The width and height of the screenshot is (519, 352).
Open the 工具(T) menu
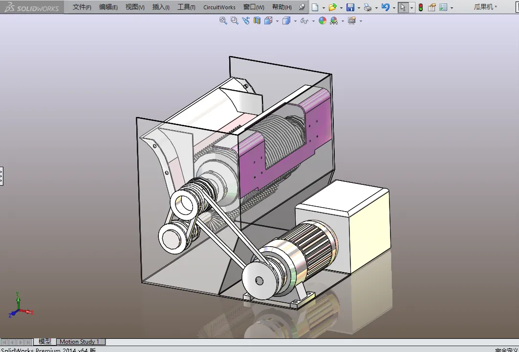click(x=186, y=7)
